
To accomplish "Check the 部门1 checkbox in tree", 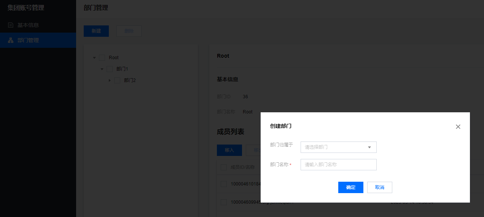I will pyautogui.click(x=110, y=69).
